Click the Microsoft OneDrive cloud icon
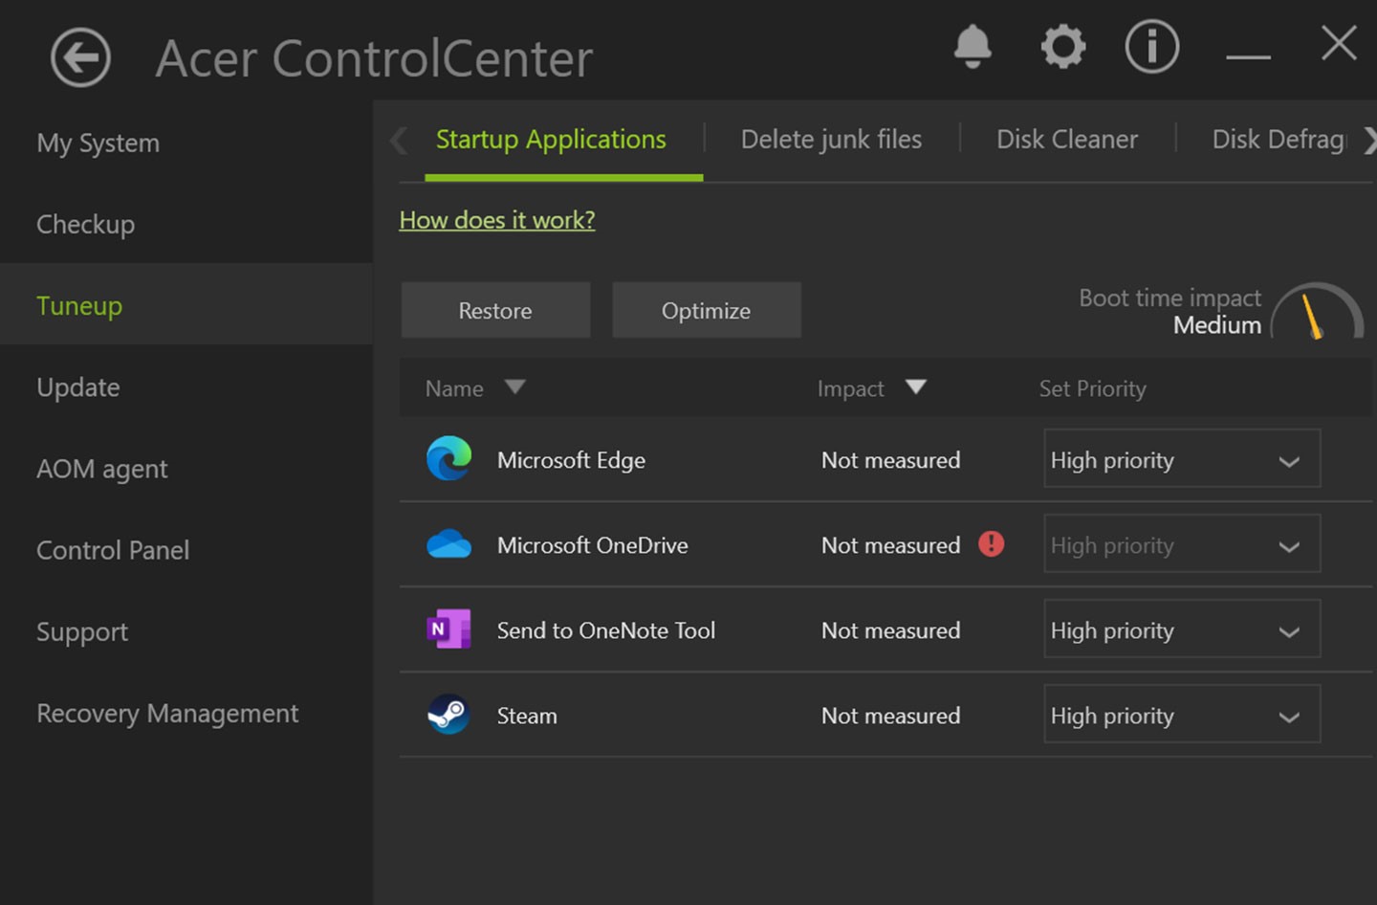 coord(448,544)
